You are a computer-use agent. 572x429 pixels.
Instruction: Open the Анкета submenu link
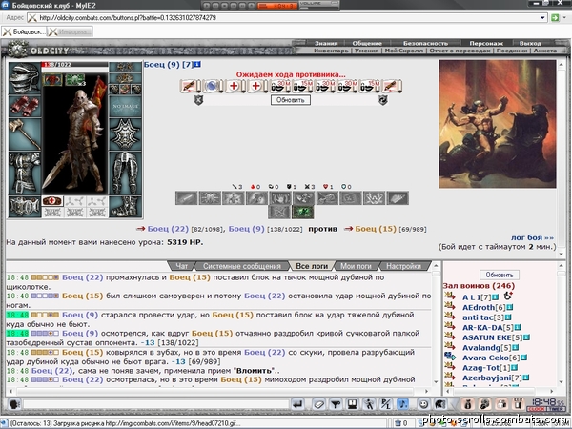pos(545,51)
